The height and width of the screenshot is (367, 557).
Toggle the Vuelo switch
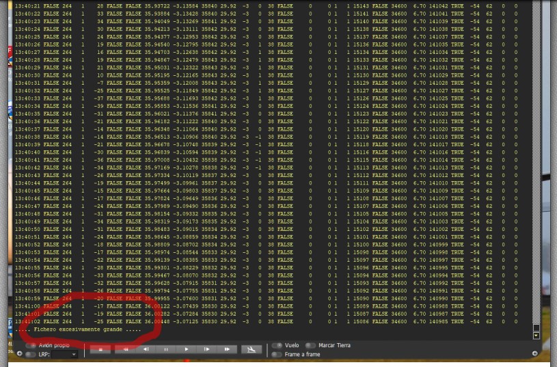click(277, 346)
